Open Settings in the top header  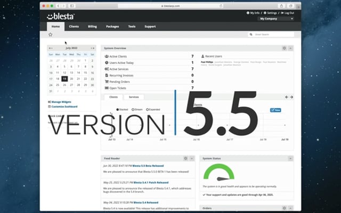[270, 13]
